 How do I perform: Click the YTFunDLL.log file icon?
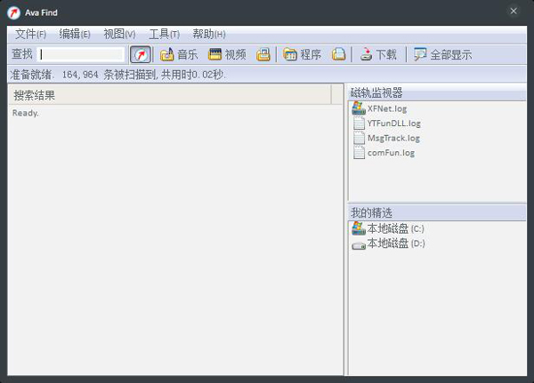click(x=359, y=124)
